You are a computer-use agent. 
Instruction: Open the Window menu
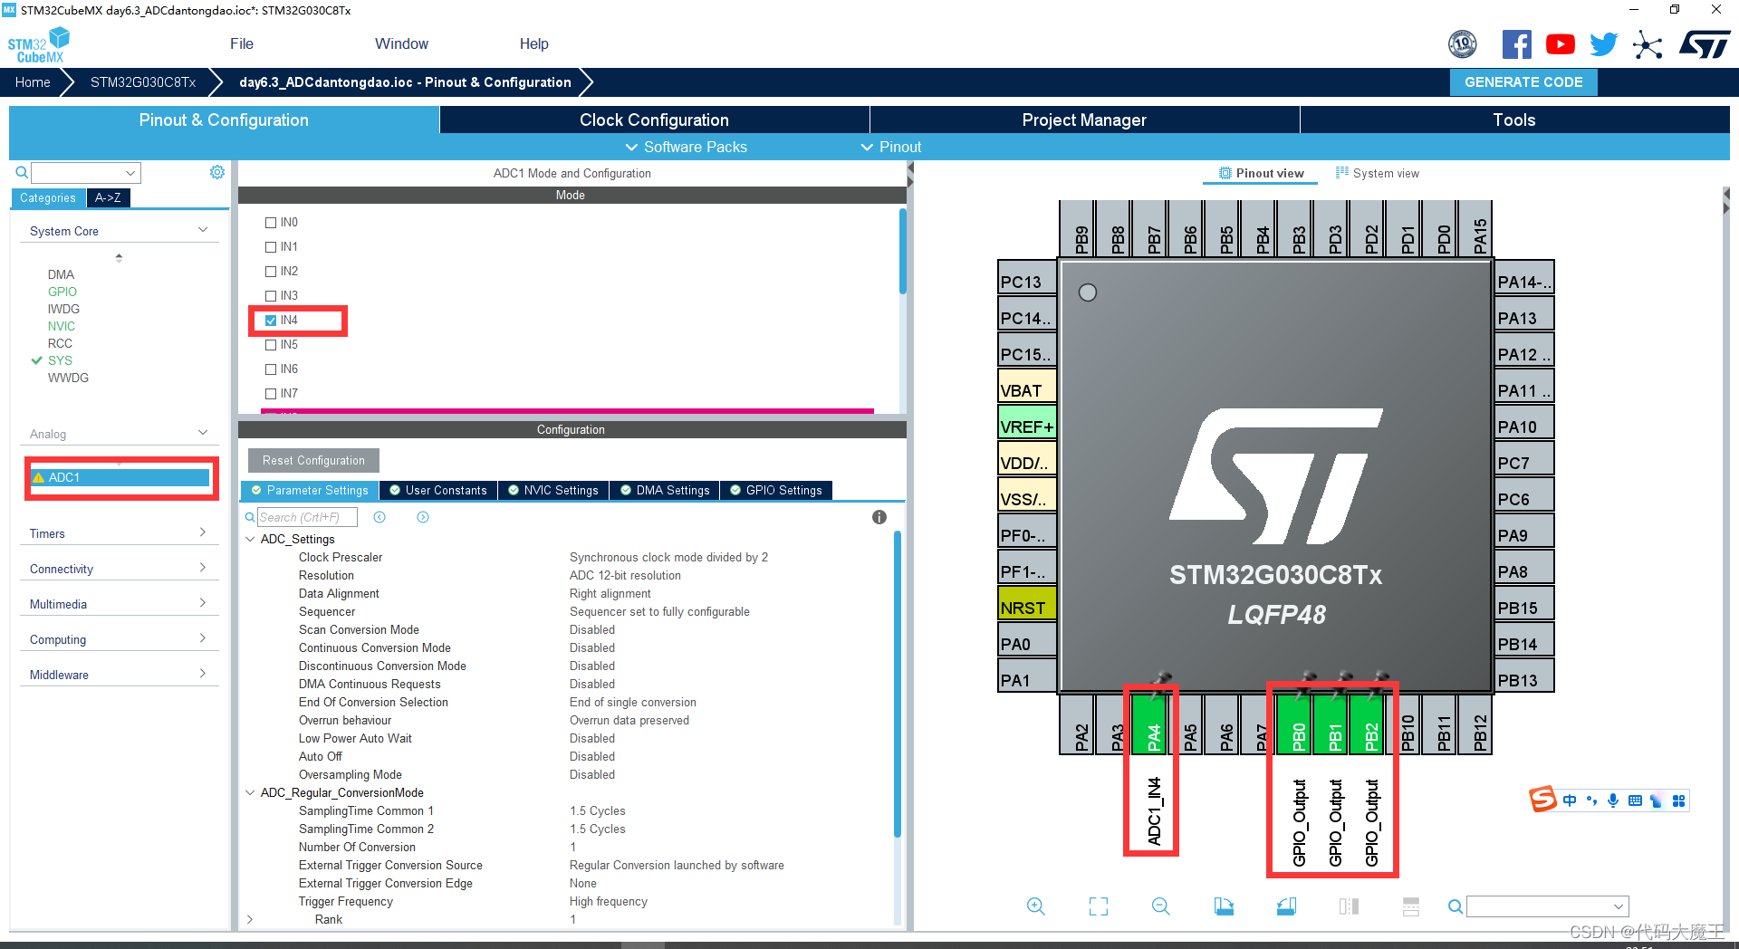point(401,43)
